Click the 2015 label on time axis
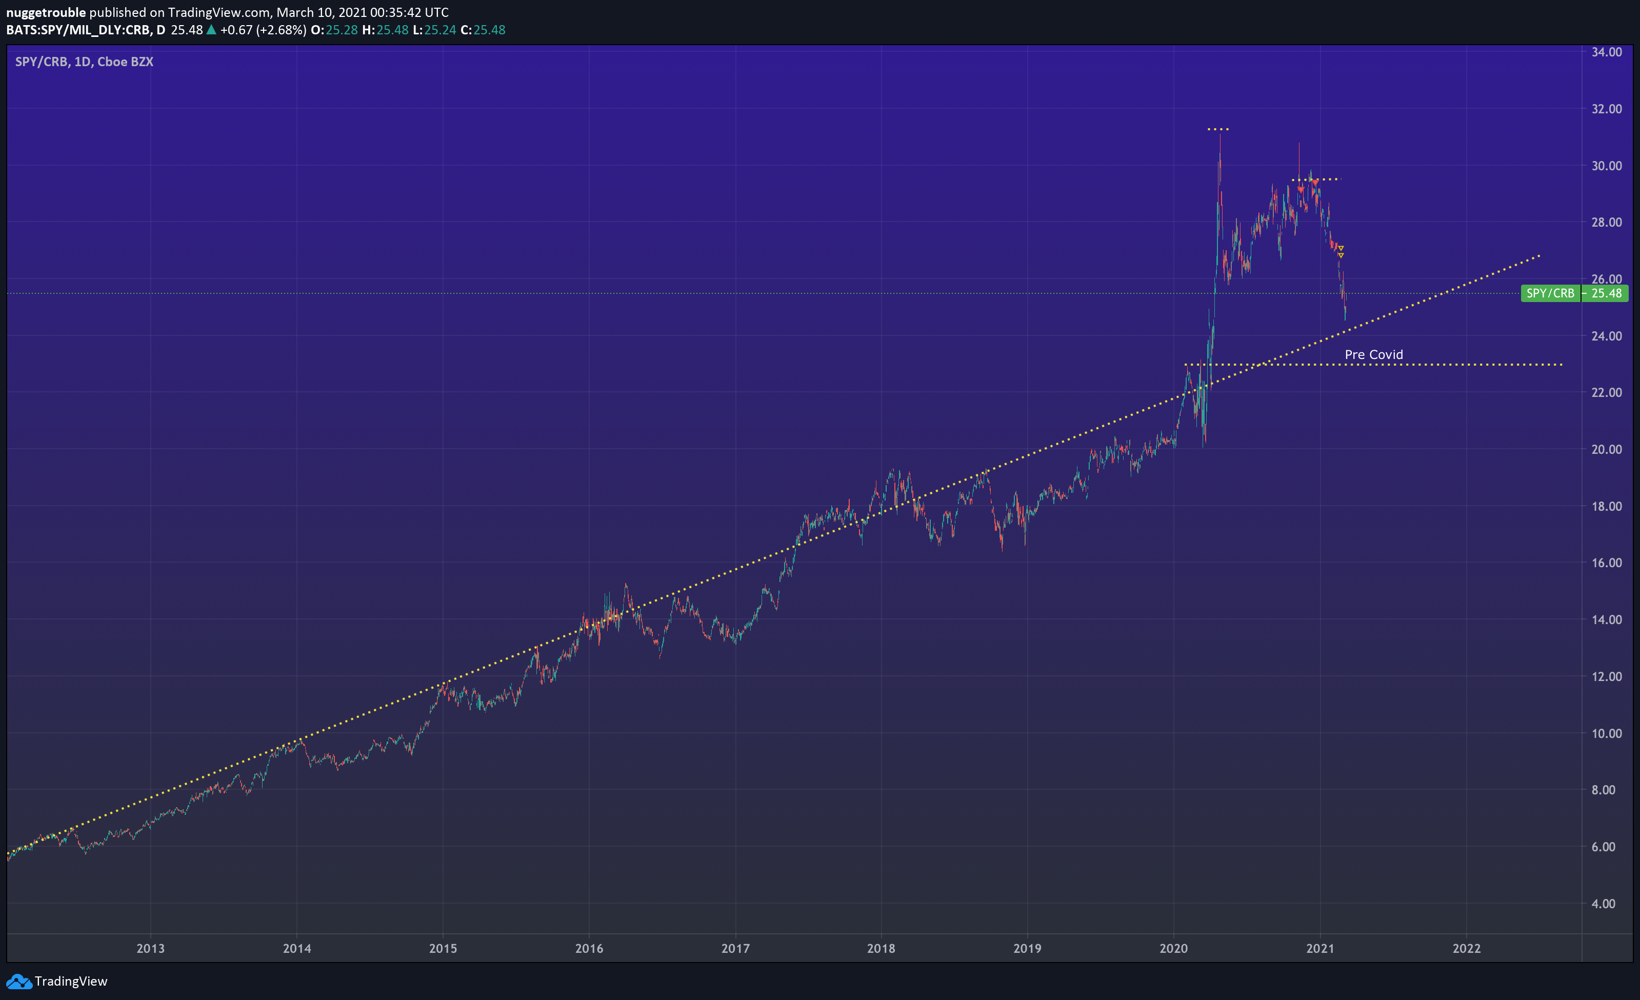This screenshot has width=1640, height=1000. tap(443, 948)
